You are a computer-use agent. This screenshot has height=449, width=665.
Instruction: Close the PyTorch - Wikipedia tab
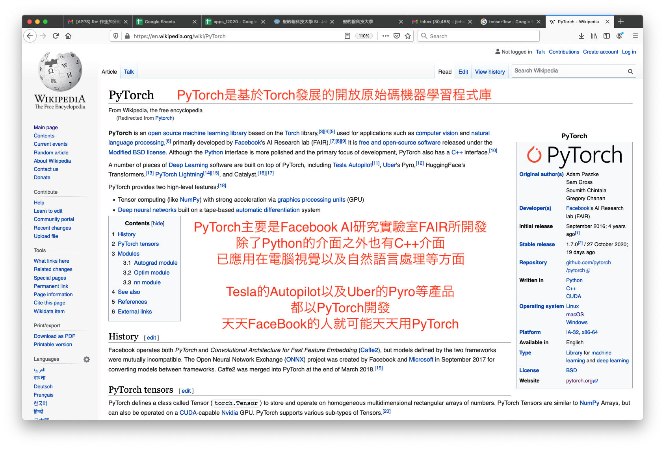point(607,22)
